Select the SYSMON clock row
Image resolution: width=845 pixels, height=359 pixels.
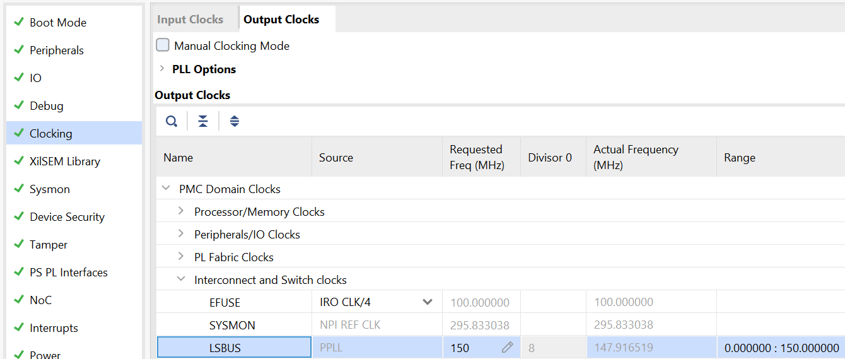[x=233, y=326]
